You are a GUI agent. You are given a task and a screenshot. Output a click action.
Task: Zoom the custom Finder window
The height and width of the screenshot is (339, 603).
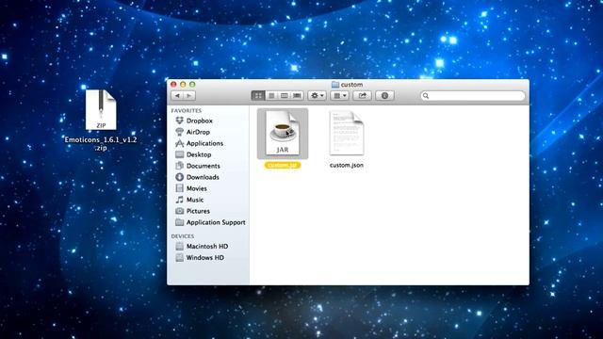(192, 84)
